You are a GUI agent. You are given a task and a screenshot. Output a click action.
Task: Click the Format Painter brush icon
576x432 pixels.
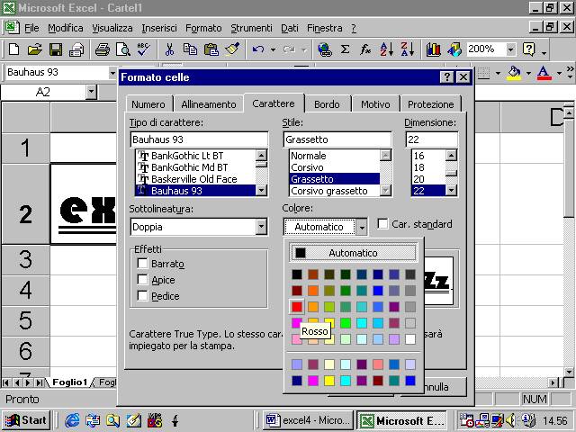[x=232, y=49]
